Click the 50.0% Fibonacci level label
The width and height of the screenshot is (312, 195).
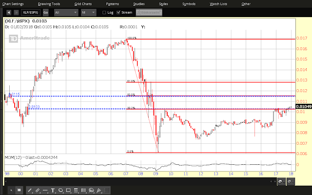tap(131, 95)
